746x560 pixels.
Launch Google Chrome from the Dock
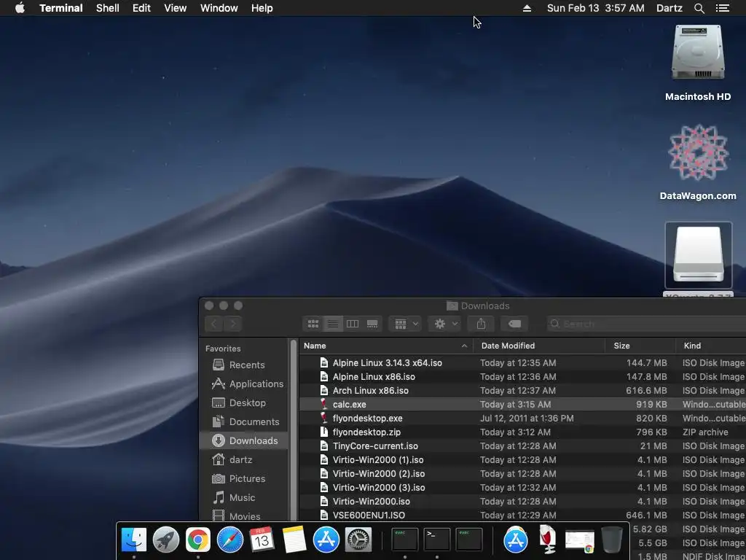click(x=198, y=540)
